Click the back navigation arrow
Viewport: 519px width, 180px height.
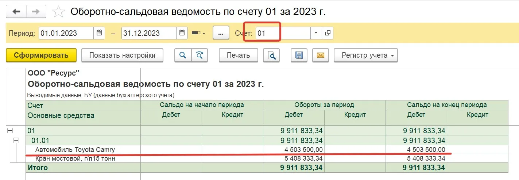click(16, 11)
